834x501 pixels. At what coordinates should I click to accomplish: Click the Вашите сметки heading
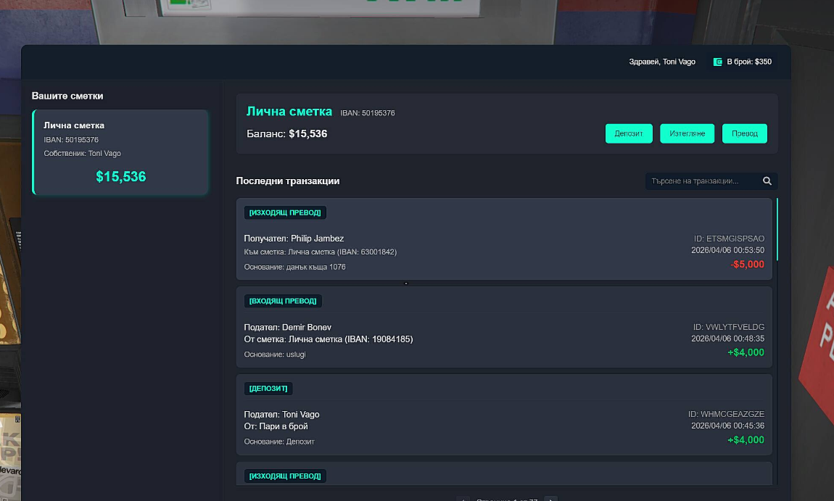67,96
